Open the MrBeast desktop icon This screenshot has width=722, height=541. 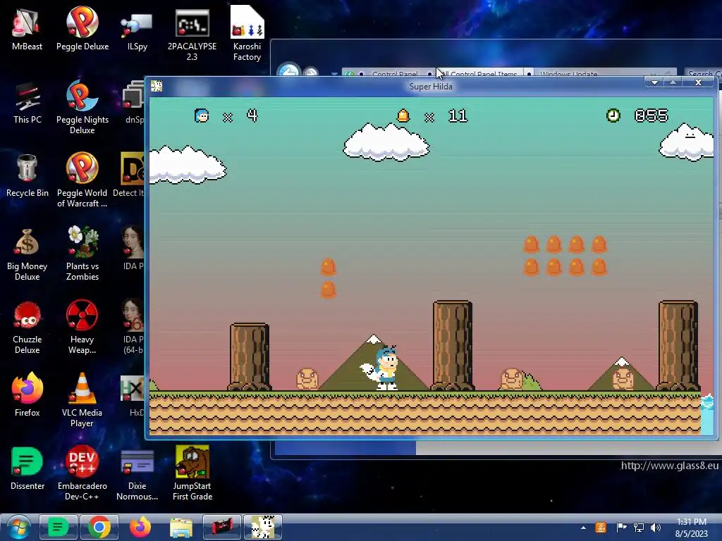[x=27, y=28]
